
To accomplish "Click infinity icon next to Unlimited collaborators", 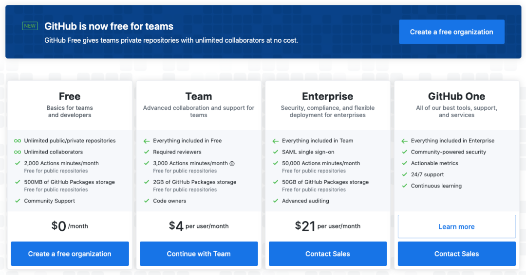I will tap(18, 152).
